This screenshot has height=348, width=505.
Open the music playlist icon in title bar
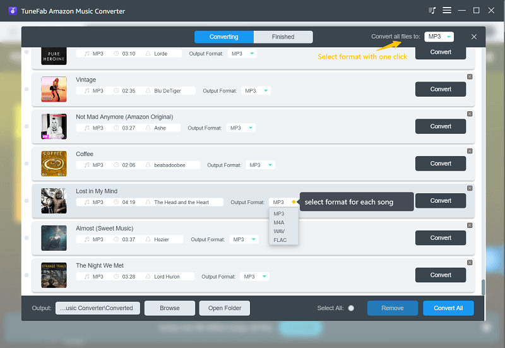(x=432, y=11)
